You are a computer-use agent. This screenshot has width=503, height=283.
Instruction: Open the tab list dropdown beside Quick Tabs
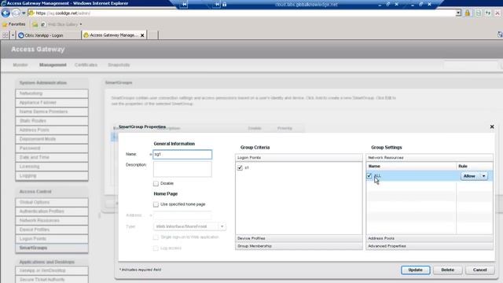point(13,35)
